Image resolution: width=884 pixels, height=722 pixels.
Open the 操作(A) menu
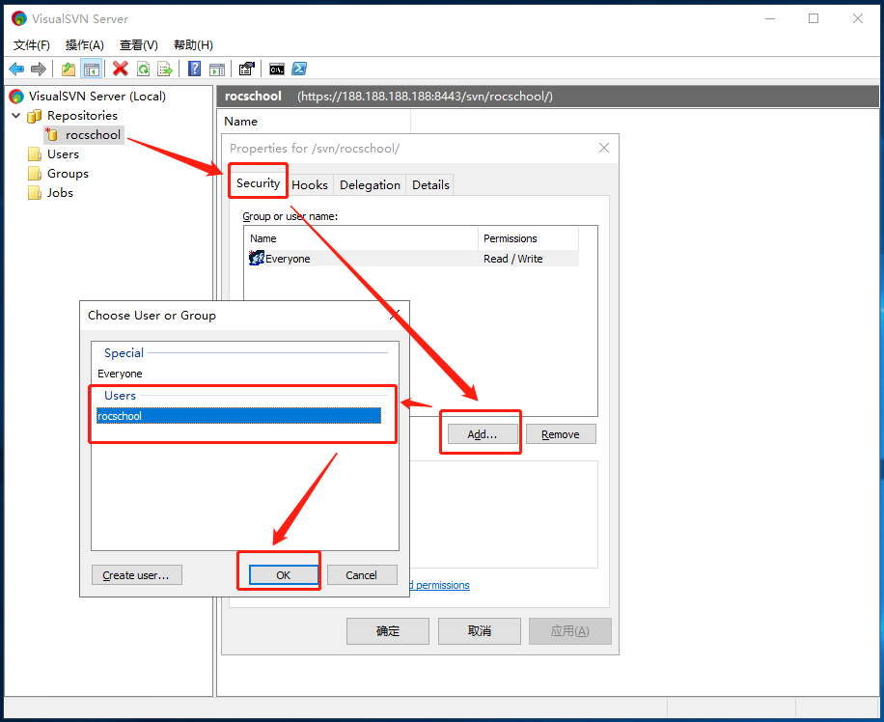(85, 45)
